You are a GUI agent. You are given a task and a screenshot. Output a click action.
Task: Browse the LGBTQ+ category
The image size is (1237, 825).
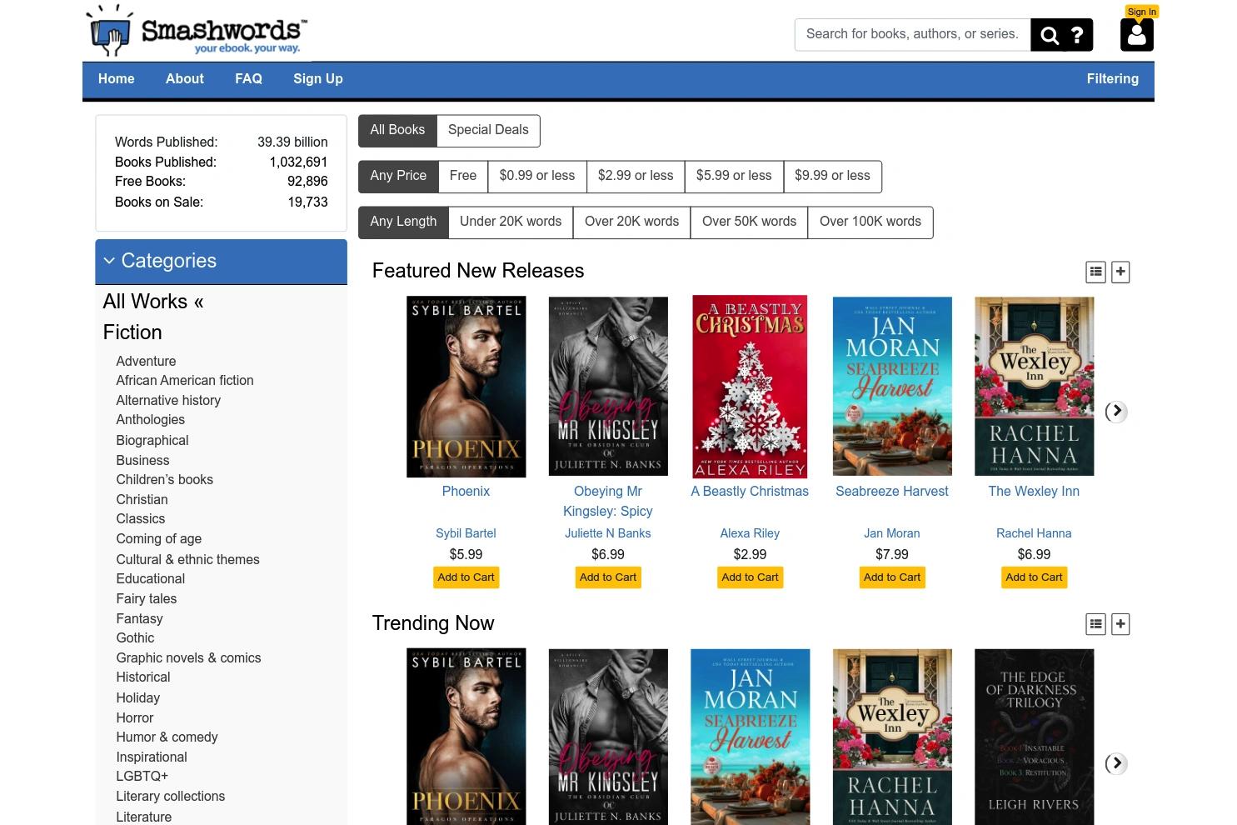point(142,777)
